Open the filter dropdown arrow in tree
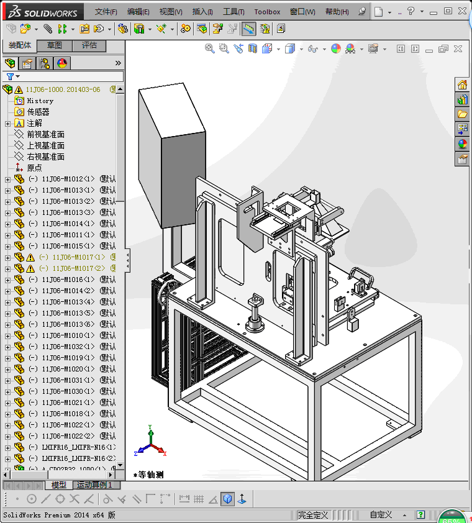472x523 pixels. click(17, 76)
